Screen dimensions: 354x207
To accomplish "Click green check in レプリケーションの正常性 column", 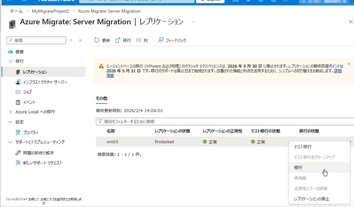I will coord(205,141).
